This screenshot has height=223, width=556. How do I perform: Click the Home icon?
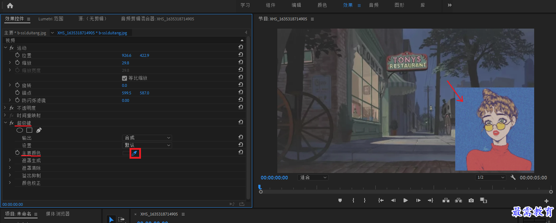(x=10, y=5)
